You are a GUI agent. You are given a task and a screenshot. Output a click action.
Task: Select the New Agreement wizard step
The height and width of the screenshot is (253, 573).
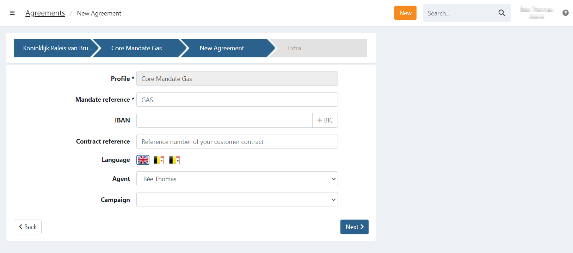point(222,48)
